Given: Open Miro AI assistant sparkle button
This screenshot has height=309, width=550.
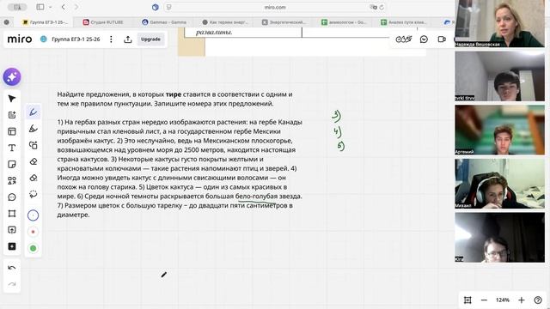Looking at the screenshot, I should pos(12,76).
